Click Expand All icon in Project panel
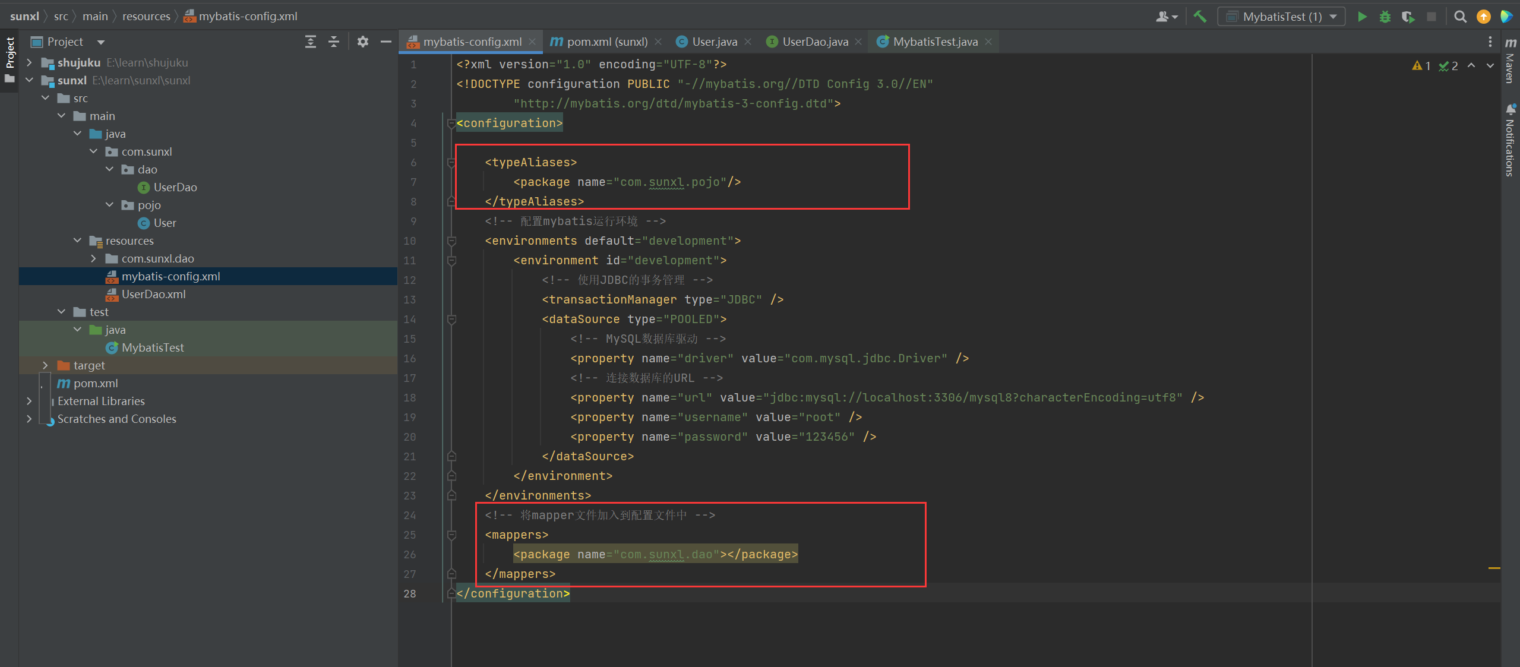The height and width of the screenshot is (667, 1520). pyautogui.click(x=311, y=42)
